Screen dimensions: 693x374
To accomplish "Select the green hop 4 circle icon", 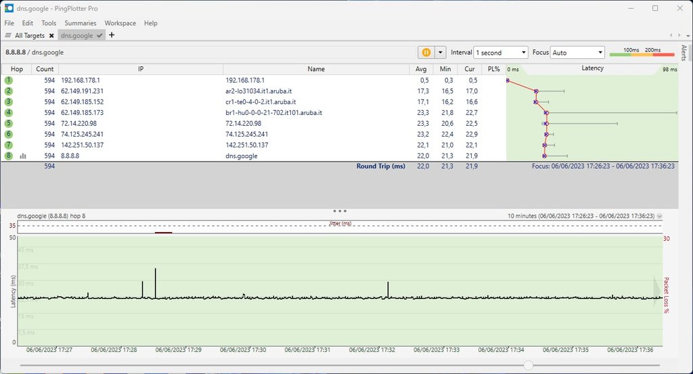I will [8, 112].
